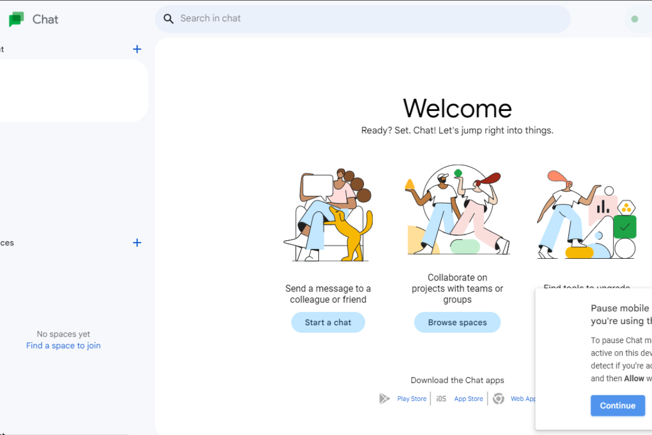652x435 pixels.
Task: Open the Find a space to join link
Action: [63, 346]
